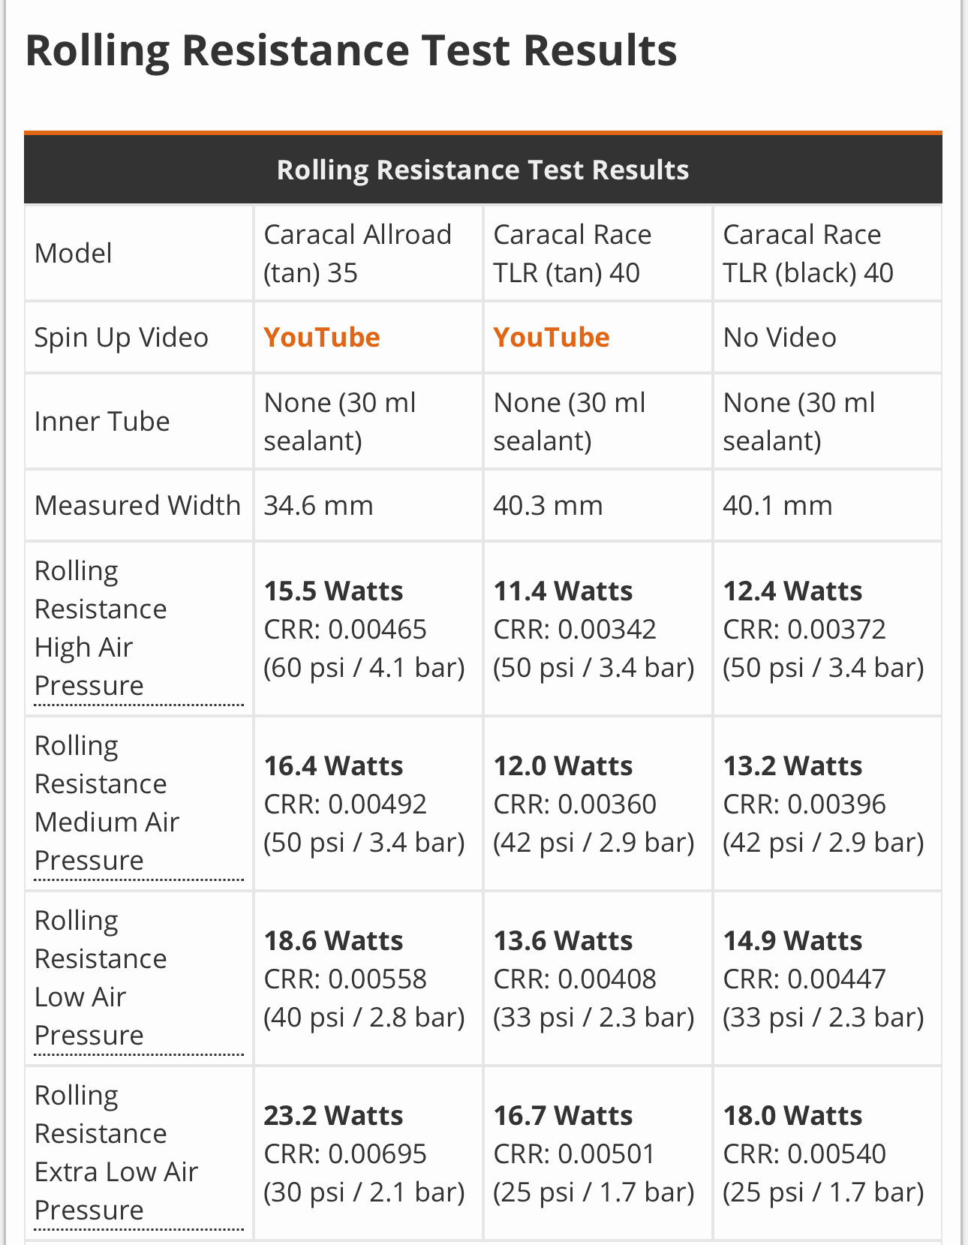Click the Measured Width row label
Image resolution: width=968 pixels, height=1245 pixels.
(137, 506)
